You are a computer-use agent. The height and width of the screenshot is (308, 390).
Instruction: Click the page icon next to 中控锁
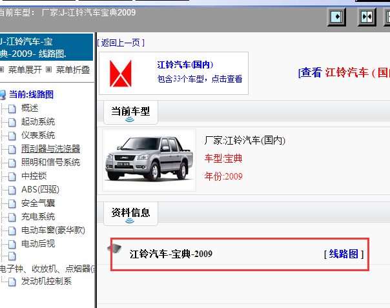(x=12, y=176)
